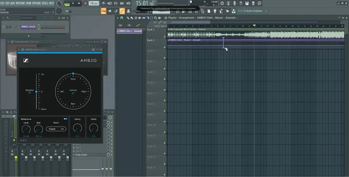Open the OPTIONS menu
Viewport: 349px width, 177px height.
tap(36, 3)
